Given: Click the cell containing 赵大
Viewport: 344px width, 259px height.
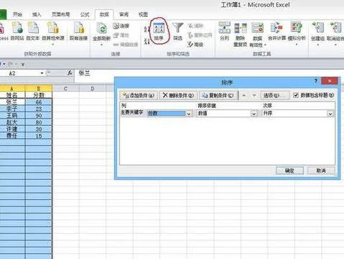Looking at the screenshot, I should click(12, 122).
